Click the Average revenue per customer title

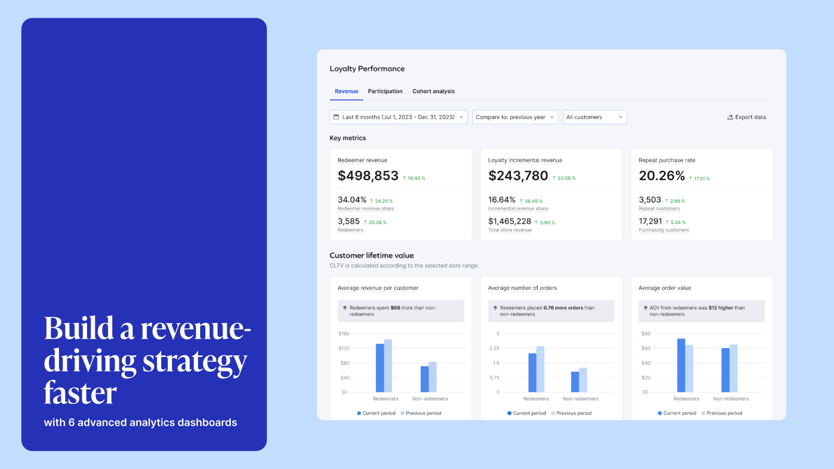tap(378, 288)
